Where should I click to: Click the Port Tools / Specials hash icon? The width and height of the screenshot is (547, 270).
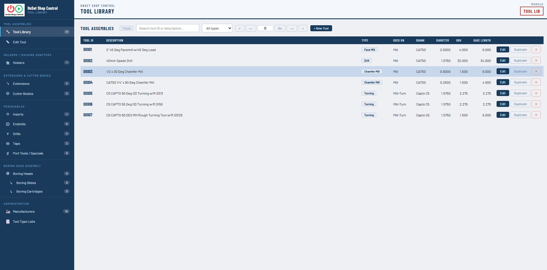click(8, 153)
